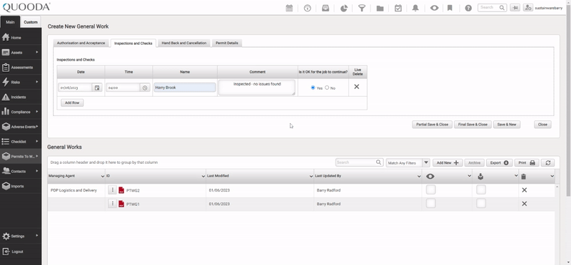Click Save & New button
The height and width of the screenshot is (265, 571).
click(507, 125)
